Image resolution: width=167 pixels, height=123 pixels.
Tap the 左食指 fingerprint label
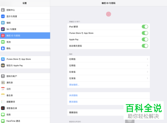tap(72, 78)
